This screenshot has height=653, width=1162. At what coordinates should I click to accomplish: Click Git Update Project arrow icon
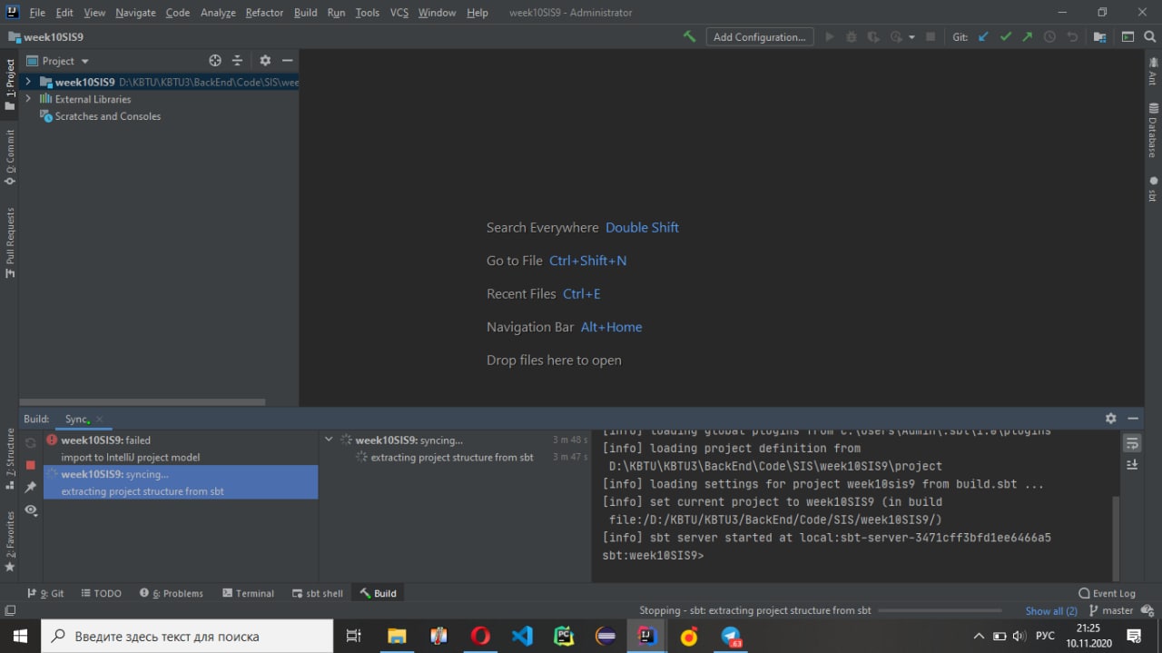(x=983, y=37)
